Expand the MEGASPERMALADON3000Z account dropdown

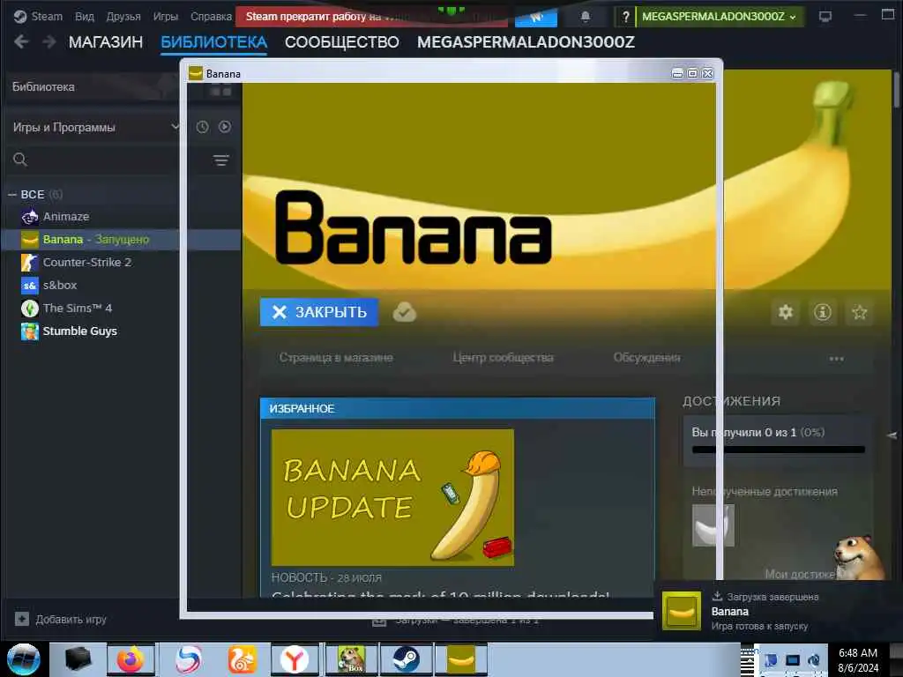click(x=719, y=17)
